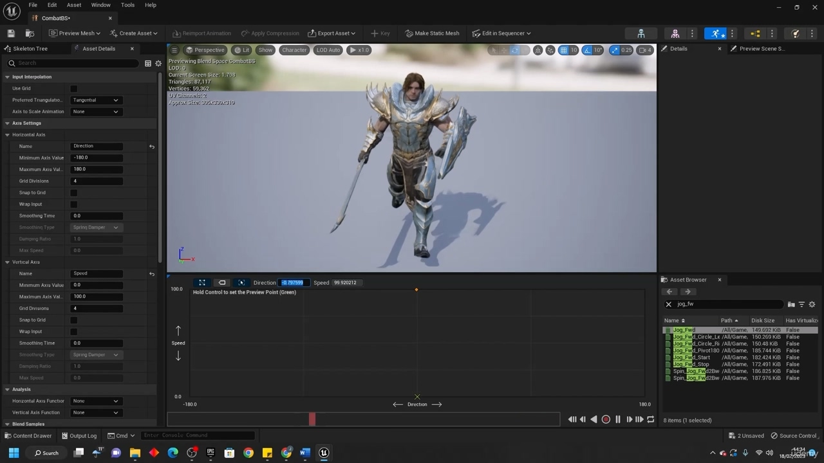Screen dimensions: 824x463
Task: Clear the asset browser search text
Action: 668,304
